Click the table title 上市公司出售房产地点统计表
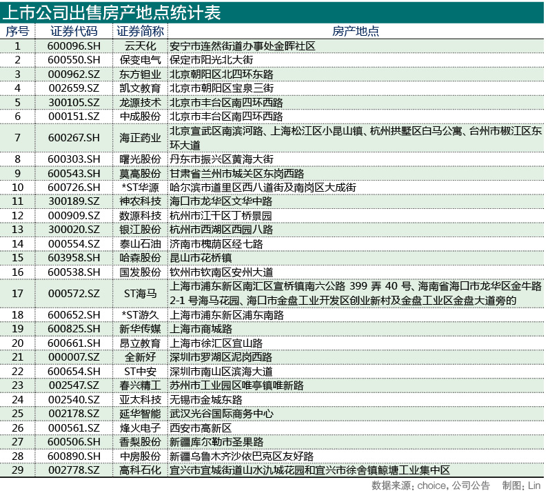The width and height of the screenshot is (550, 493). click(112, 12)
